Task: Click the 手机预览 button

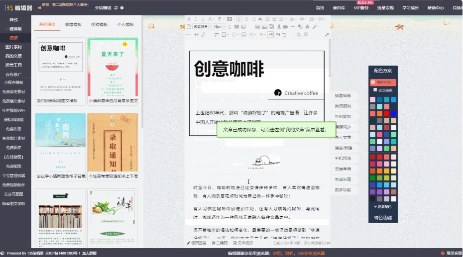Action: [x=343, y=159]
